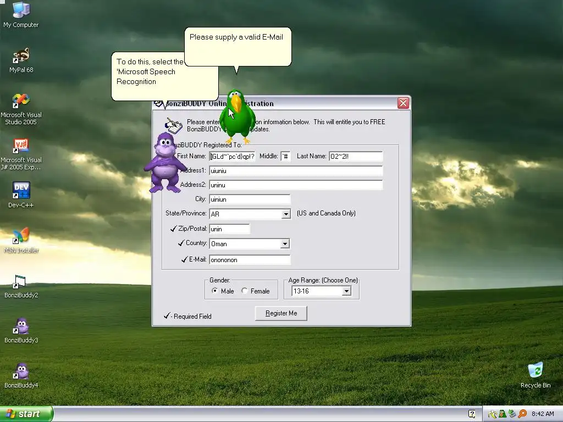Click the green parrot character
Viewport: 563px width, 422px height.
(237, 116)
